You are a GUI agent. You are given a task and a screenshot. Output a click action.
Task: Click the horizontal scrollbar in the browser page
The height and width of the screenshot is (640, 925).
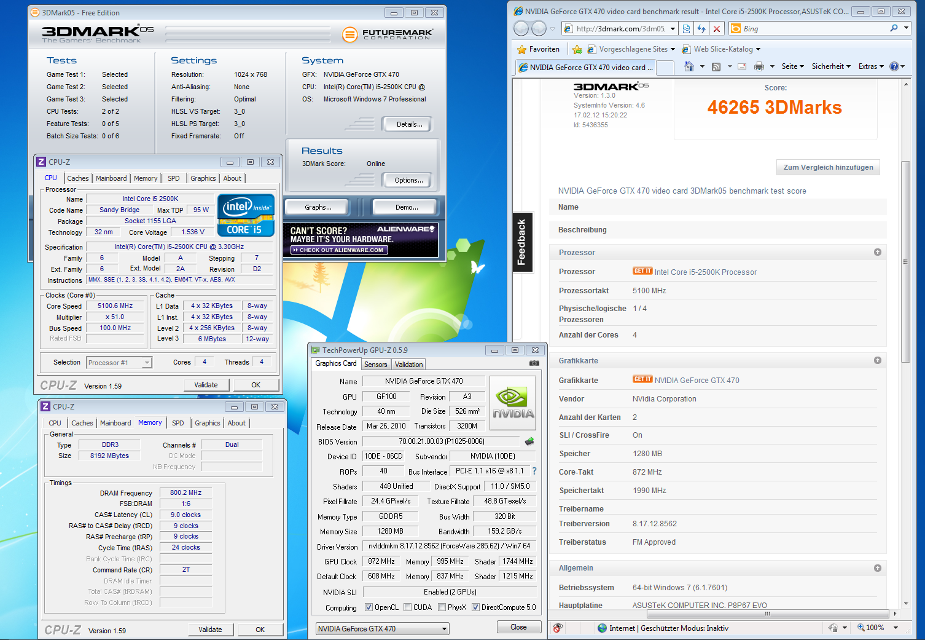[x=767, y=614]
